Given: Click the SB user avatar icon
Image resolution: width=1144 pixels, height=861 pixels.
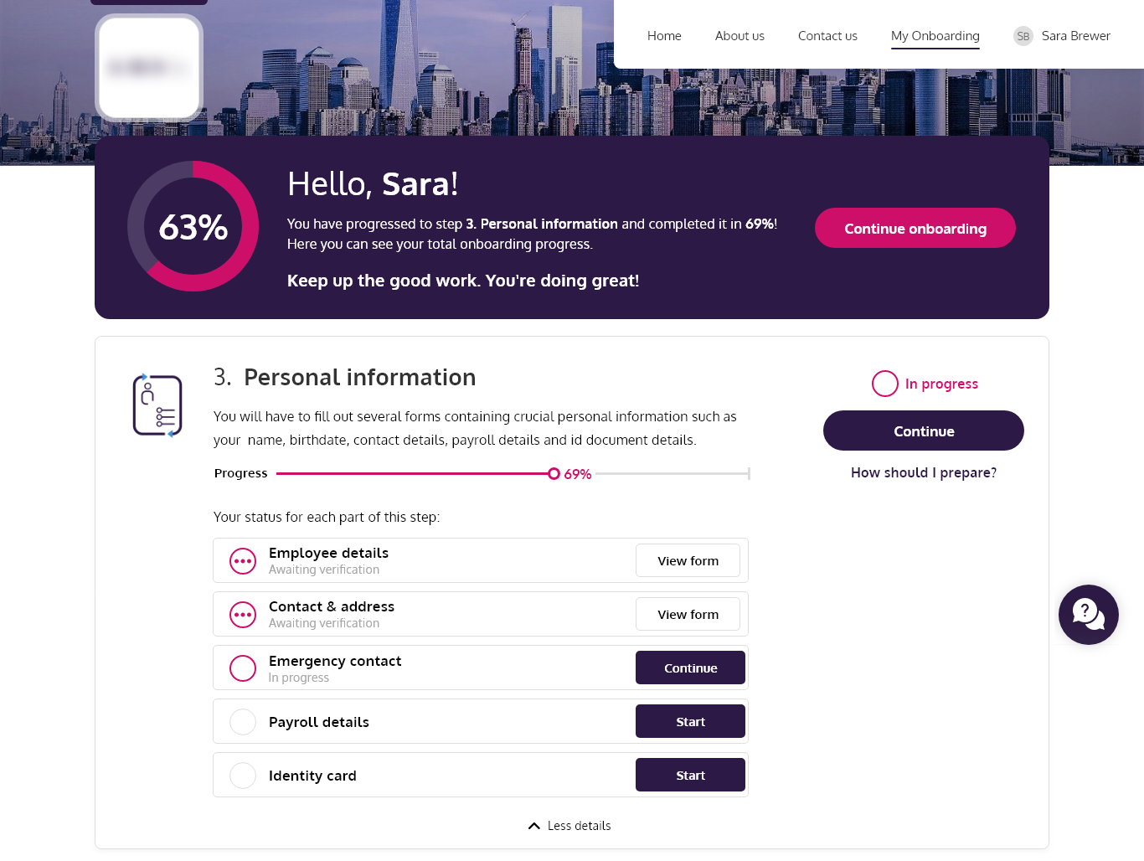Looking at the screenshot, I should (x=1023, y=36).
